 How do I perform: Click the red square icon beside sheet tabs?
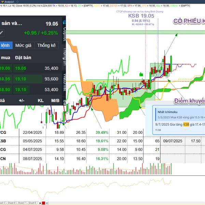click(x=43, y=203)
